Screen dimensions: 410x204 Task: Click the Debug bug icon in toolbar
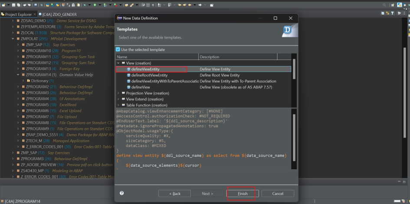[85, 5]
